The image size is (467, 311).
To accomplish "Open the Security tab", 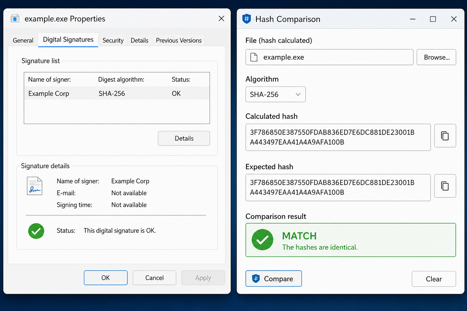I will point(113,40).
